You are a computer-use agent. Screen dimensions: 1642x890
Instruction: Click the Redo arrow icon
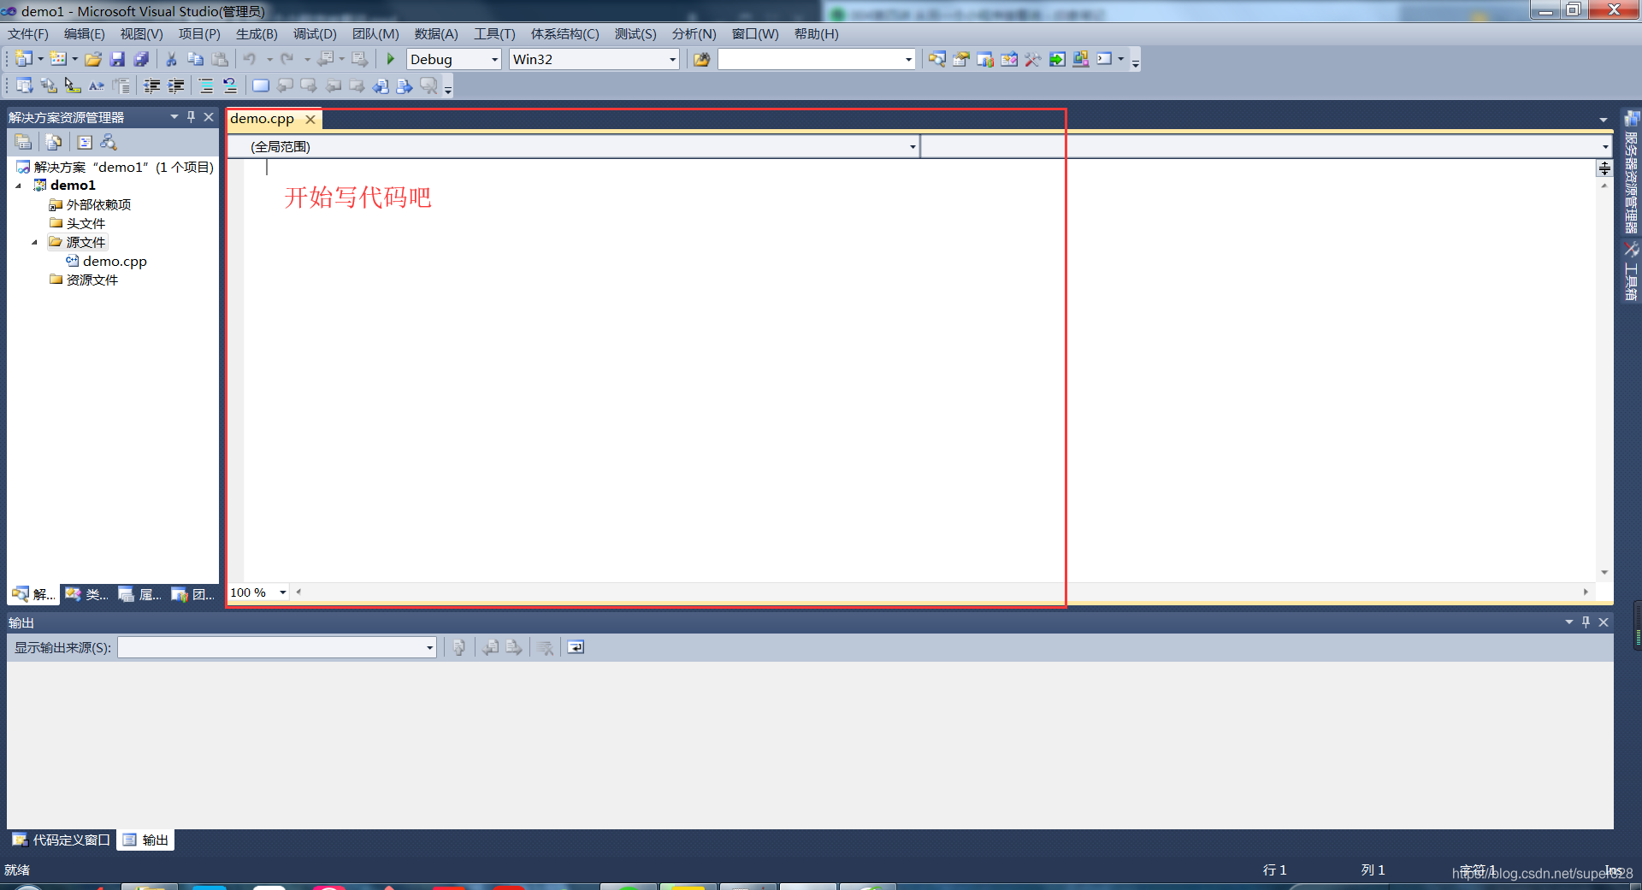click(x=287, y=59)
